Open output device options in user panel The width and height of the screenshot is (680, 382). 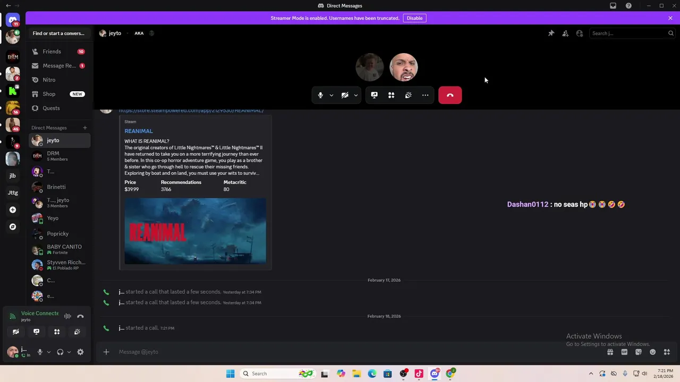coord(69,352)
